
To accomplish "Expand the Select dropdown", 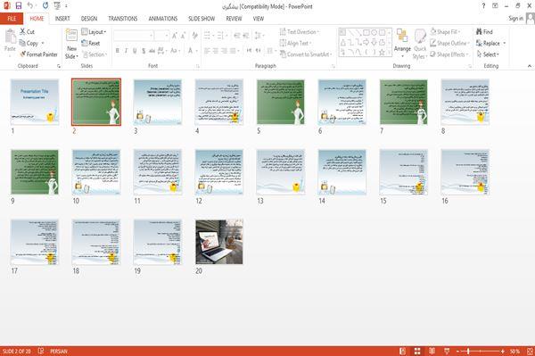I will pos(488,54).
